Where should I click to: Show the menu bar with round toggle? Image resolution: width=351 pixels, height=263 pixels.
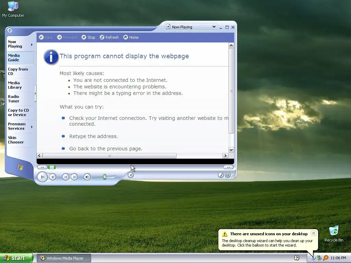(x=9, y=30)
